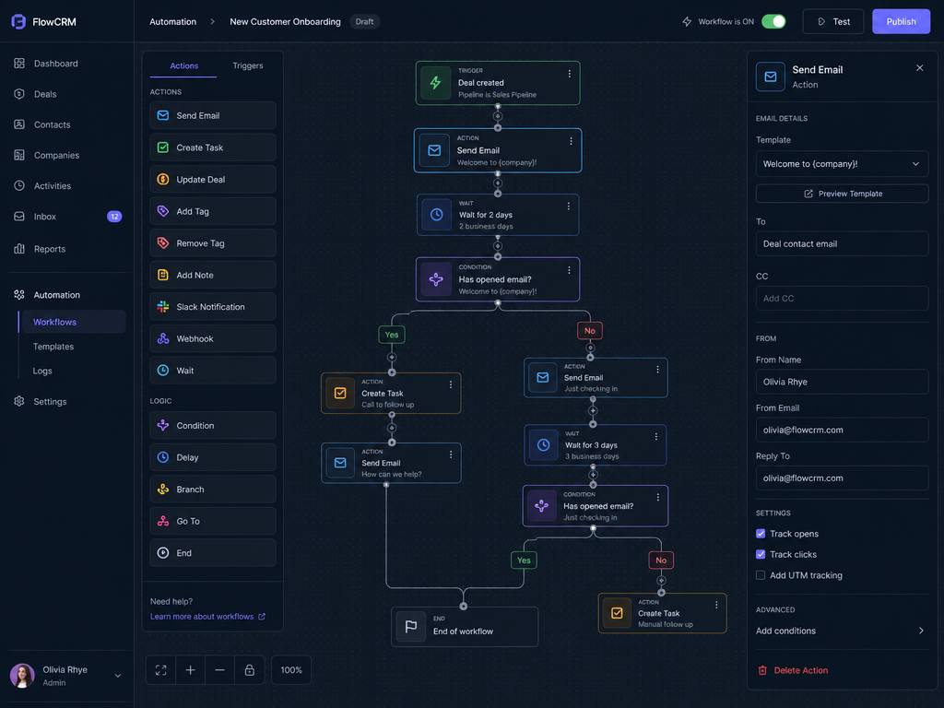Open options for Wait for 3 days node
The height and width of the screenshot is (708, 944).
click(x=656, y=436)
